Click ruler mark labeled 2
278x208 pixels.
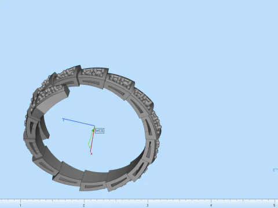click(84, 205)
